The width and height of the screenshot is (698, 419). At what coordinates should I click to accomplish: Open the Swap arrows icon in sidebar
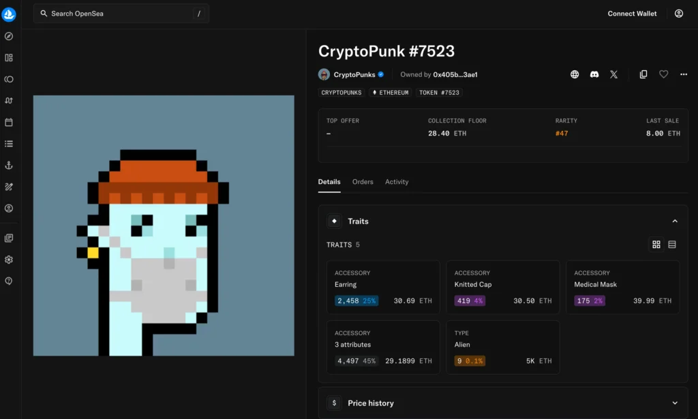pyautogui.click(x=8, y=101)
